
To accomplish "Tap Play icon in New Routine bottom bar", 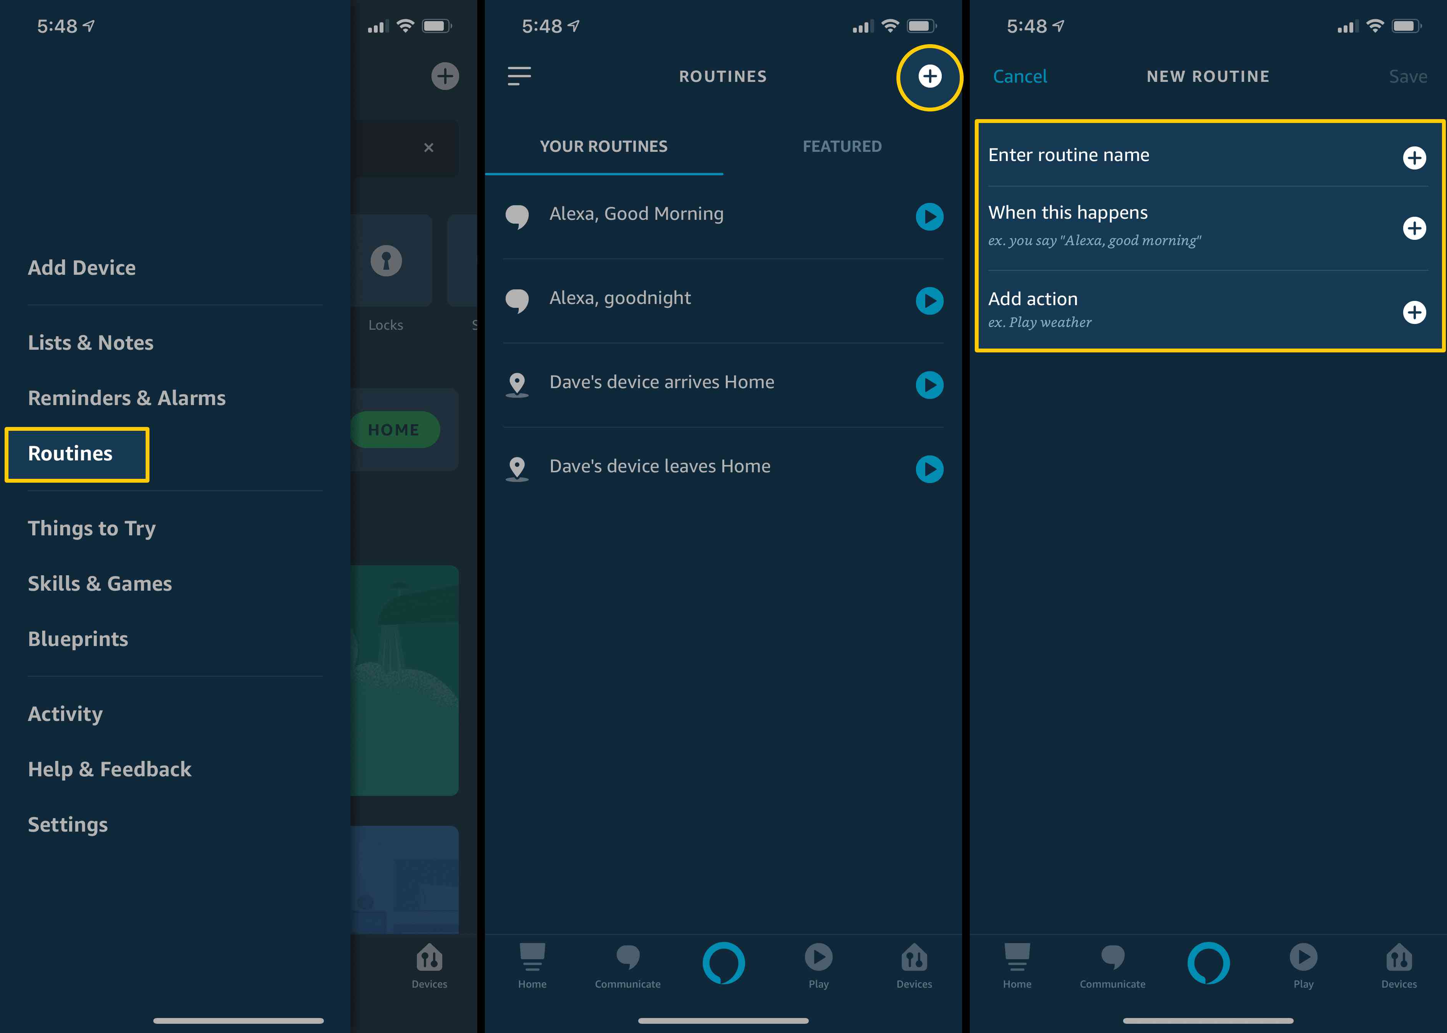I will click(1303, 966).
